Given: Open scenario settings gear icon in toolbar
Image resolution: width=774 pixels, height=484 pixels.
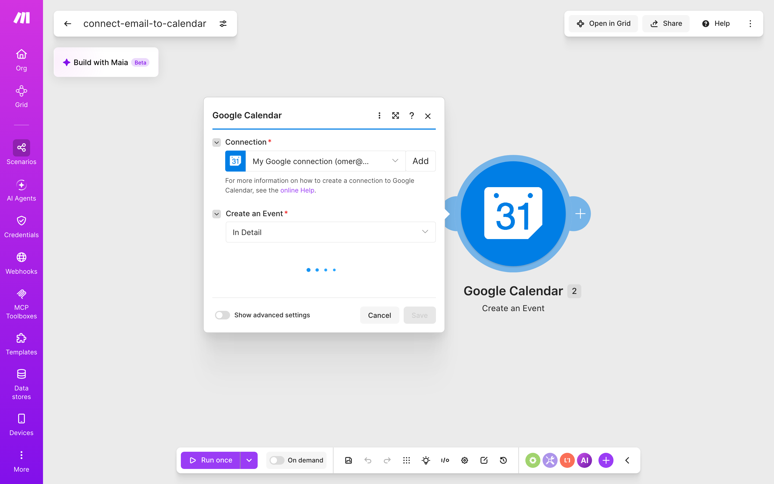Looking at the screenshot, I should tap(464, 460).
